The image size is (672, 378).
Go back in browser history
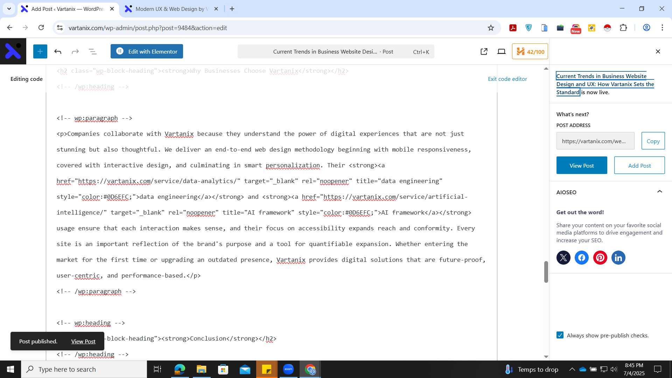pyautogui.click(x=9, y=28)
